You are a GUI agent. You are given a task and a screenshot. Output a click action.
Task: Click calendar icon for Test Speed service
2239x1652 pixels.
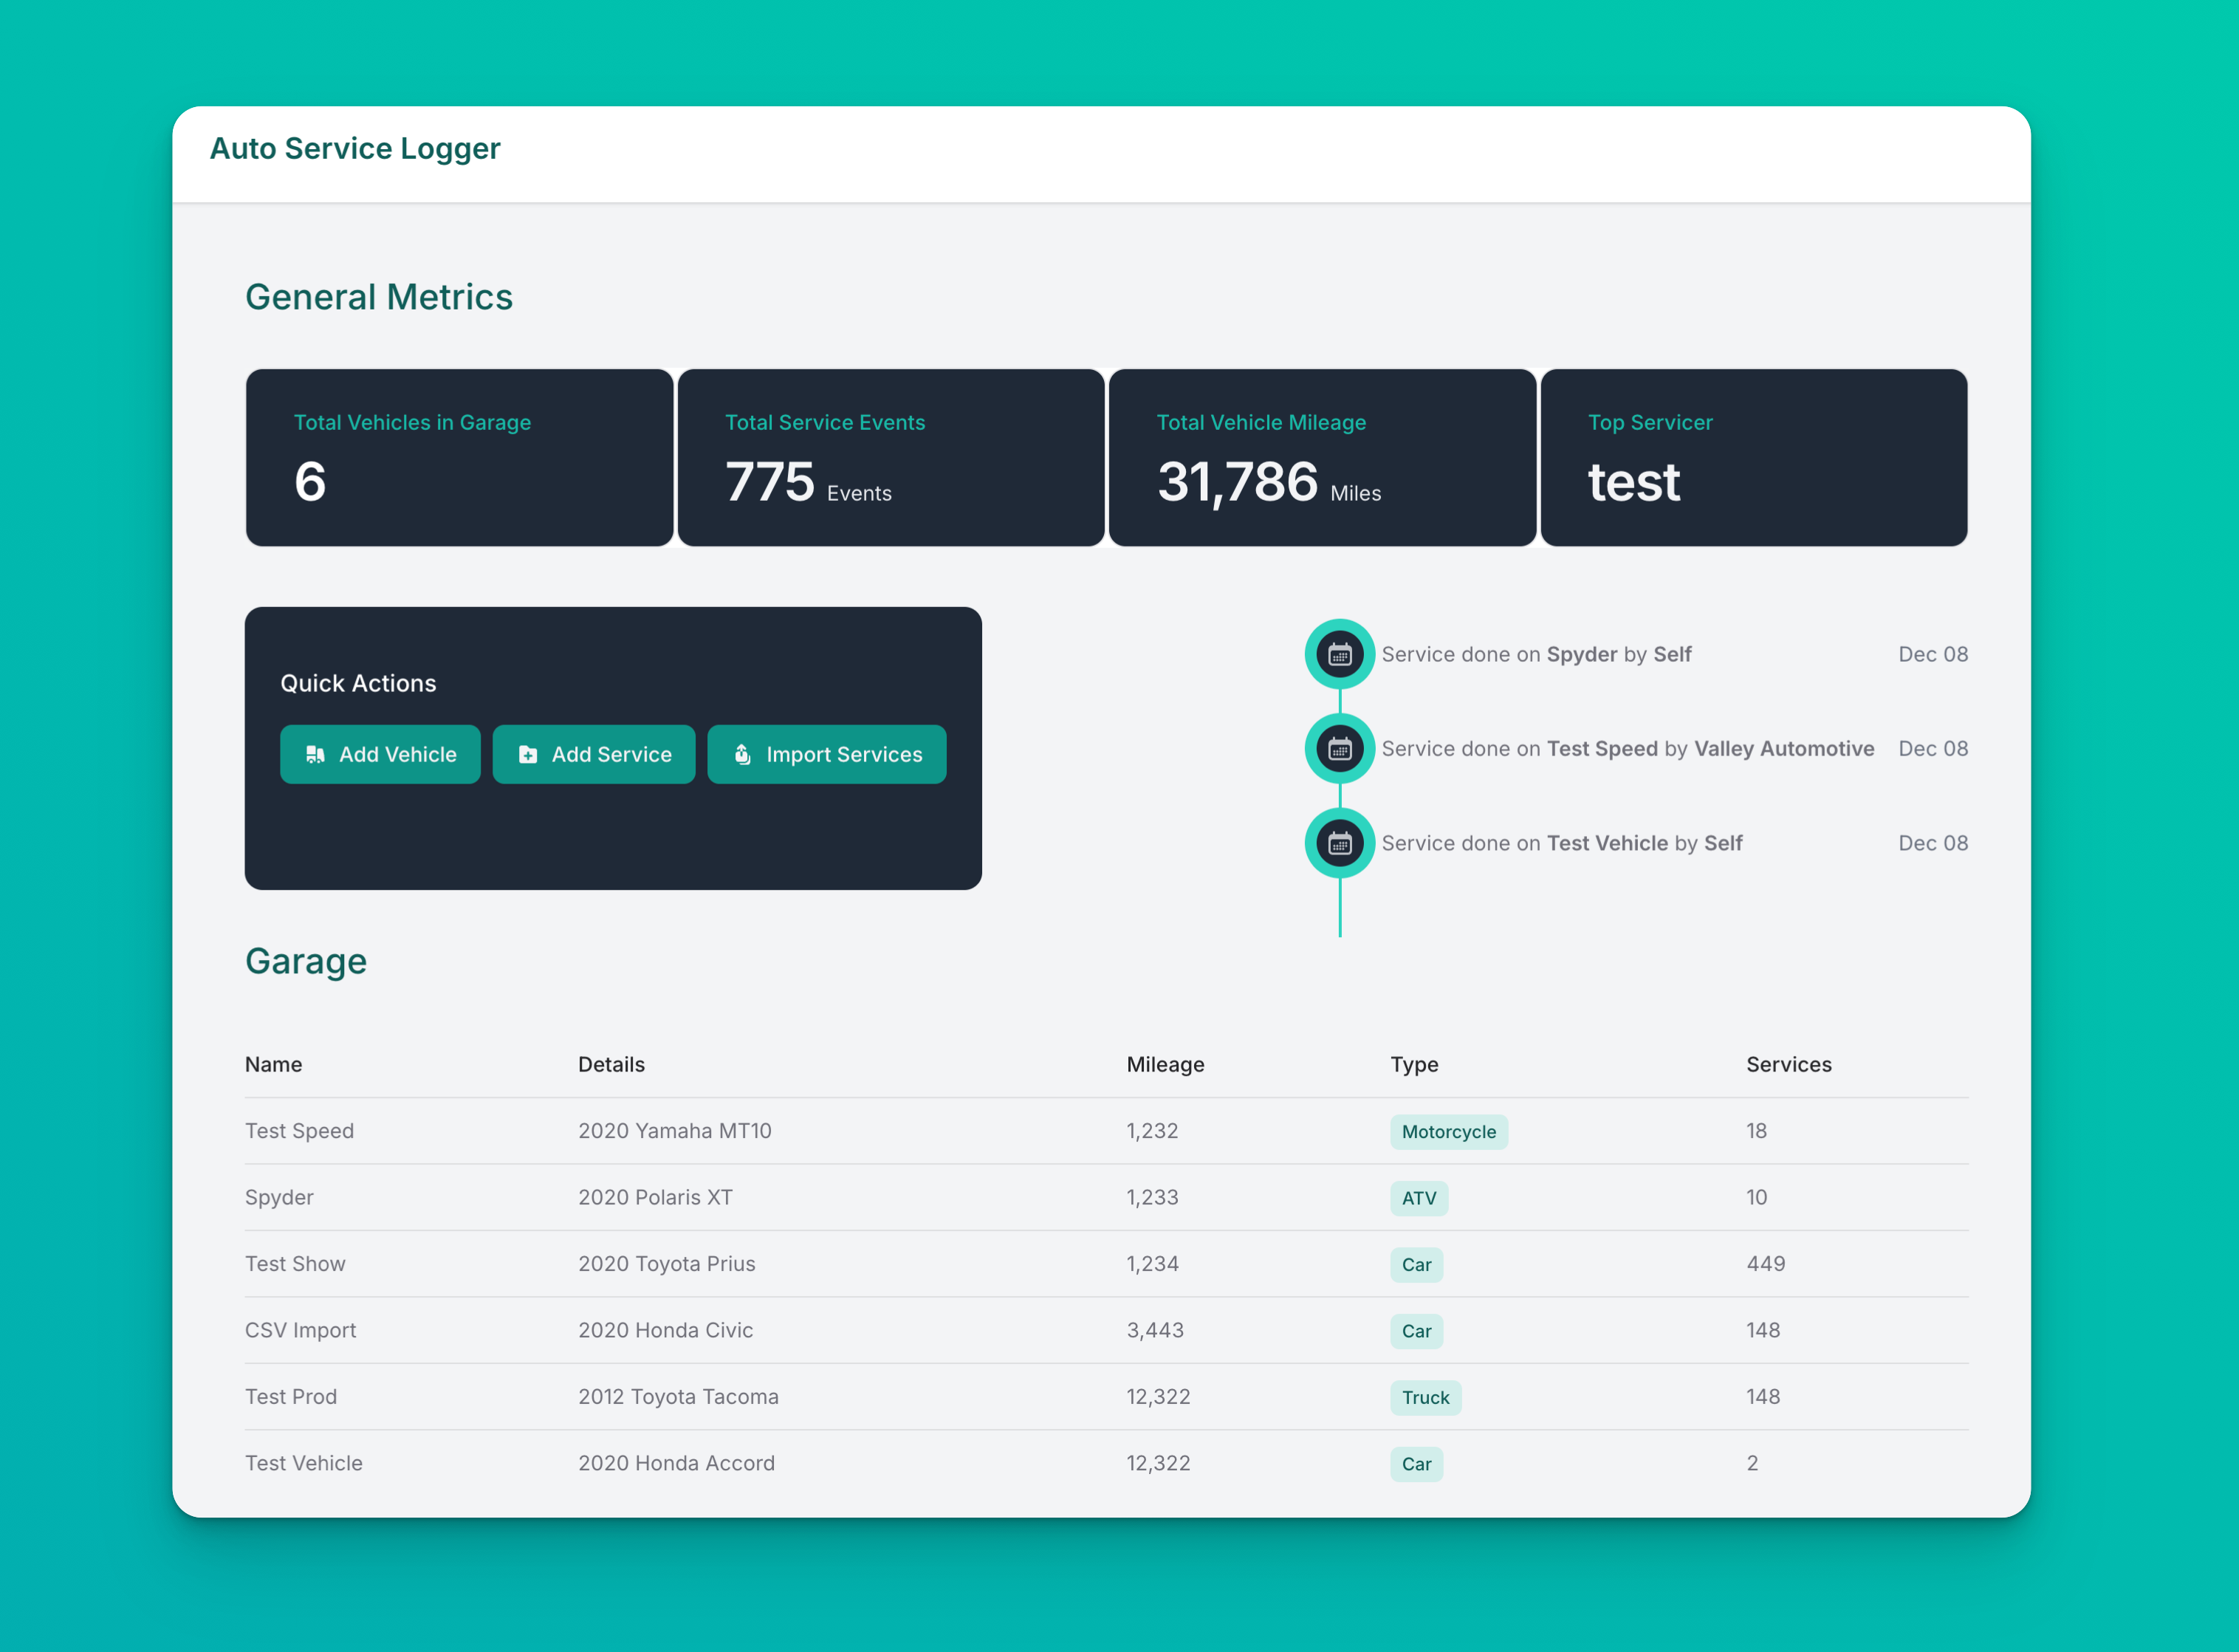point(1339,749)
